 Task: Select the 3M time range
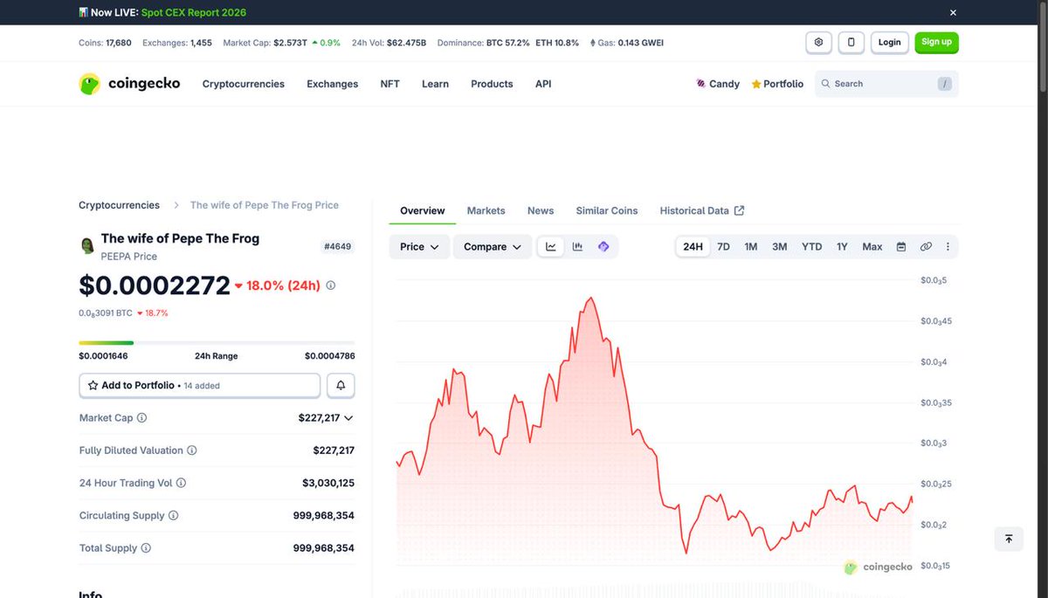coord(779,247)
